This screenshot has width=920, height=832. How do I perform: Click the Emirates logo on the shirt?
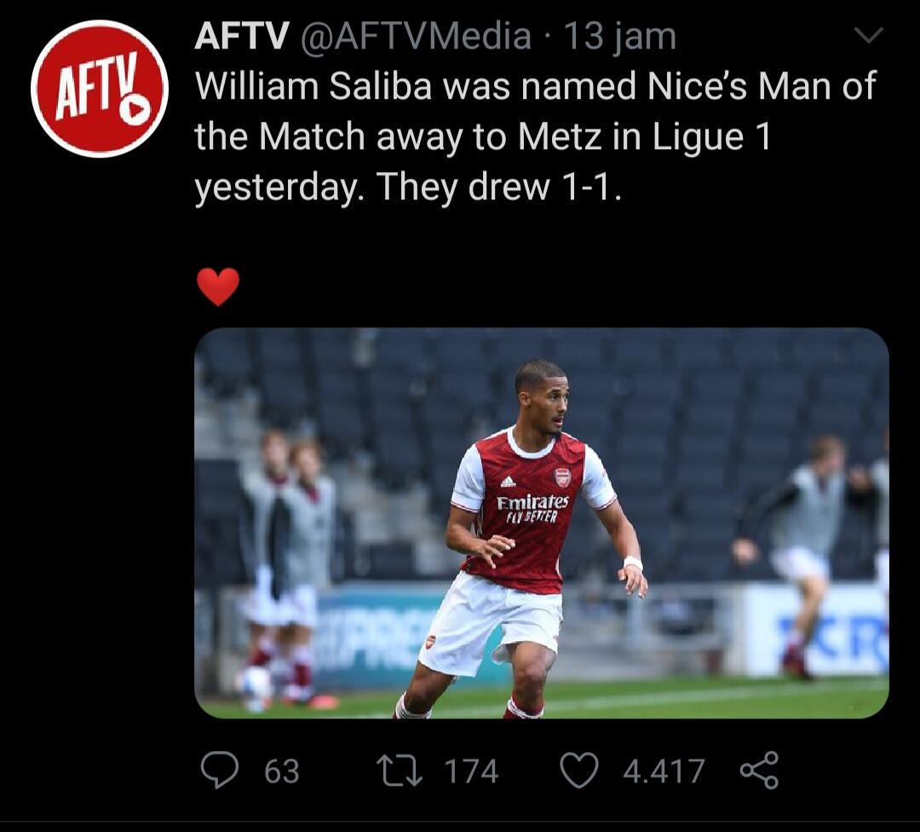click(x=532, y=503)
